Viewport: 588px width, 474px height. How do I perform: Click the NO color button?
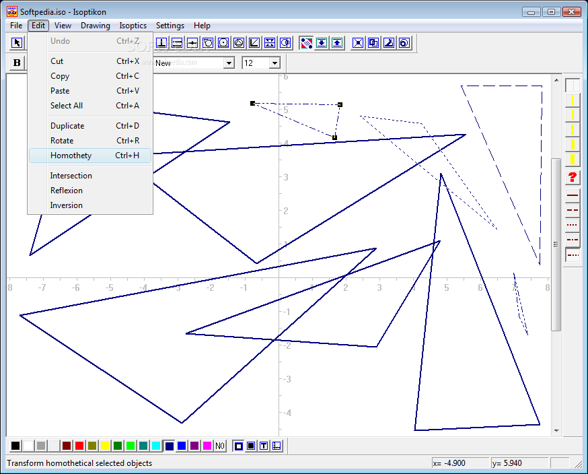point(220,446)
